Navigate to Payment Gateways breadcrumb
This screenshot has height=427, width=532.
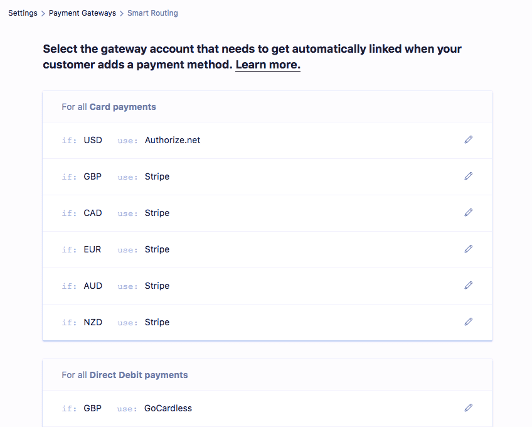pos(82,13)
